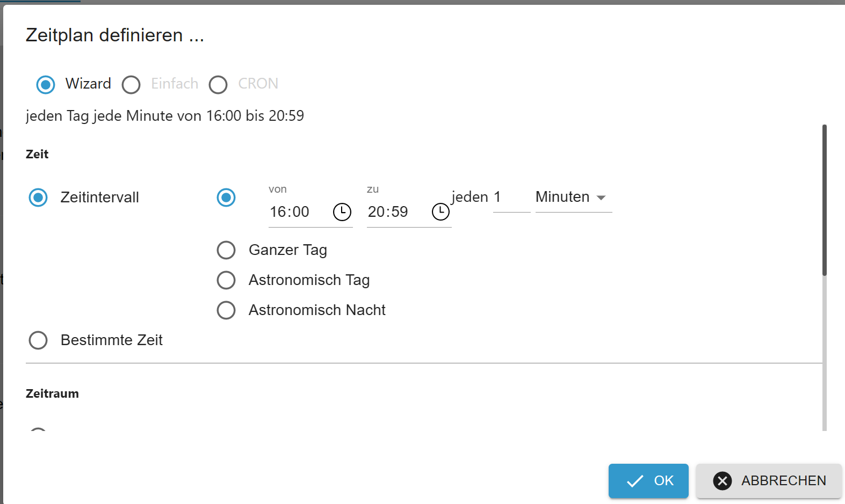The height and width of the screenshot is (504, 845).
Task: Click the dialog's vertical scrollbar
Action: pos(824,200)
